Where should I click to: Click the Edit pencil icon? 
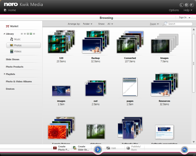click(x=108, y=148)
